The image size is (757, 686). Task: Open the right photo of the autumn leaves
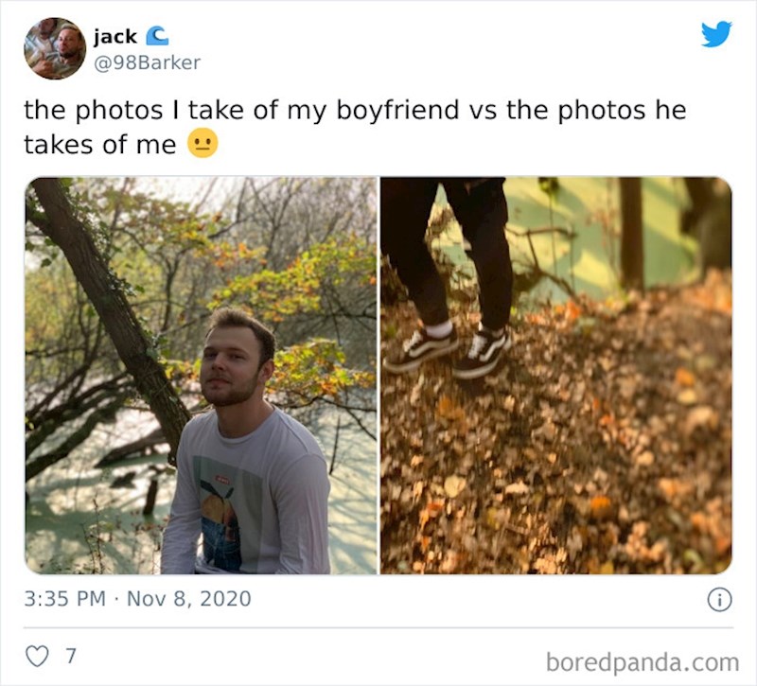tap(555, 375)
